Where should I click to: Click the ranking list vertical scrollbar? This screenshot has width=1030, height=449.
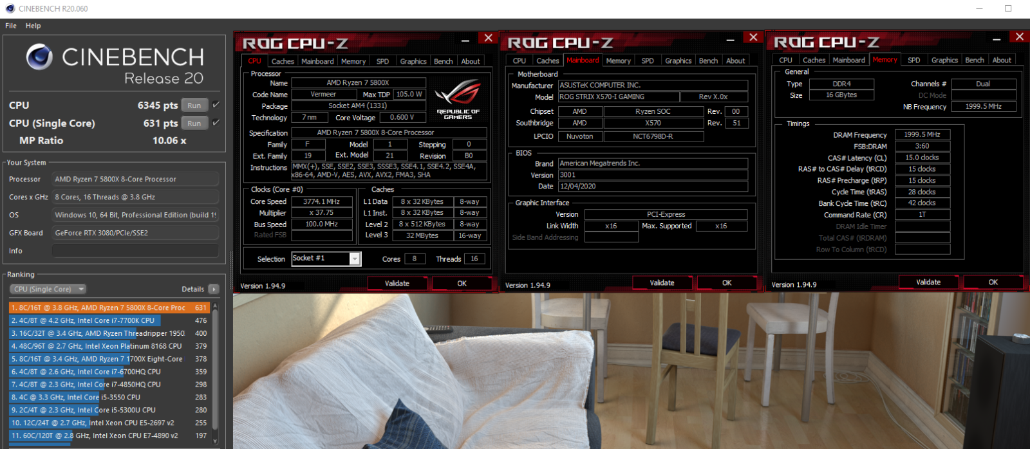215,371
